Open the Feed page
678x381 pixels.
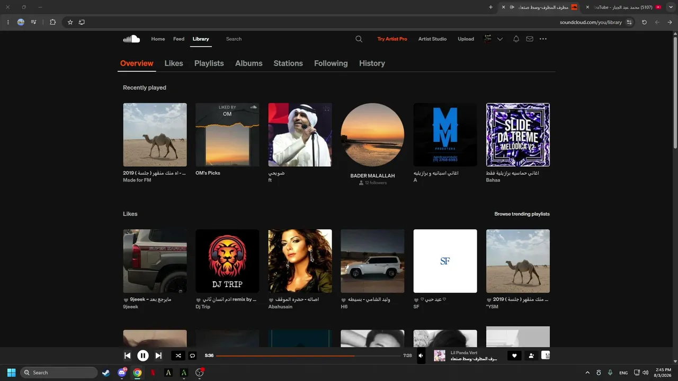(x=179, y=39)
